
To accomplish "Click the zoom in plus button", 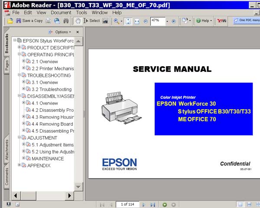I will [x=174, y=21].
